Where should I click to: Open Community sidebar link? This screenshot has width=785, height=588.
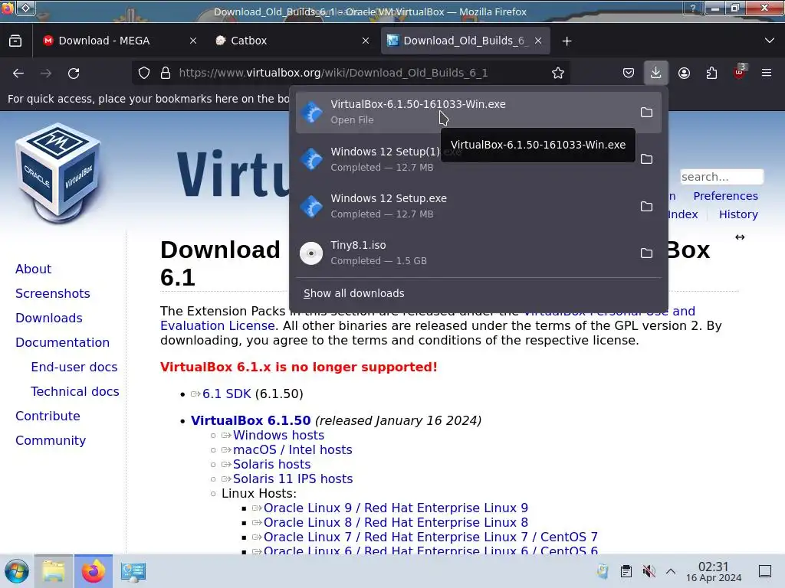(x=51, y=440)
